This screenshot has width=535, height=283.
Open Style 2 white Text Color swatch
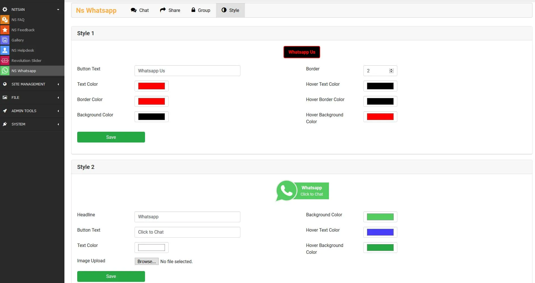[151, 248]
